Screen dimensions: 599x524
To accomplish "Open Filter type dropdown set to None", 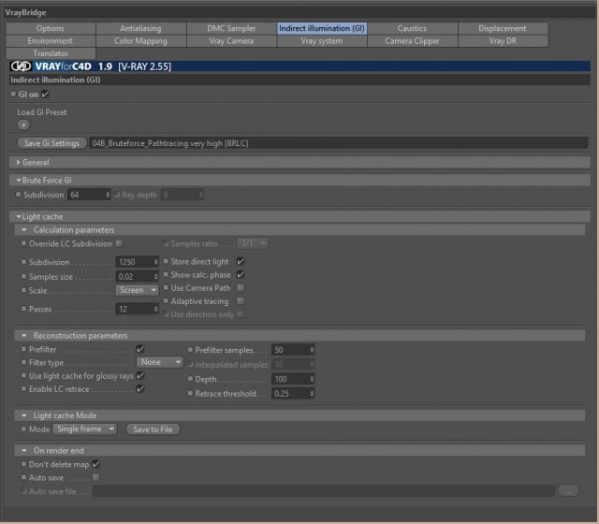I will click(x=160, y=362).
